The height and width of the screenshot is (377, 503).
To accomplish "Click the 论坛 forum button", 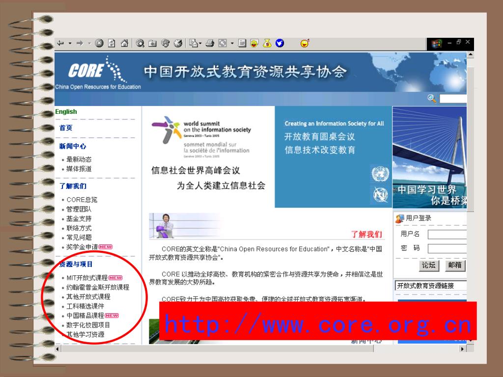I will [428, 265].
